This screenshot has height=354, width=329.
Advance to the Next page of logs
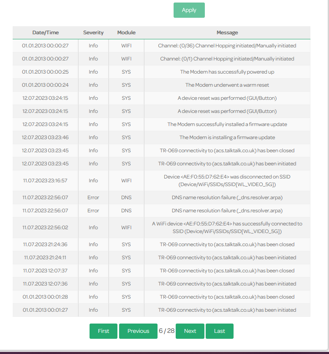pyautogui.click(x=190, y=331)
